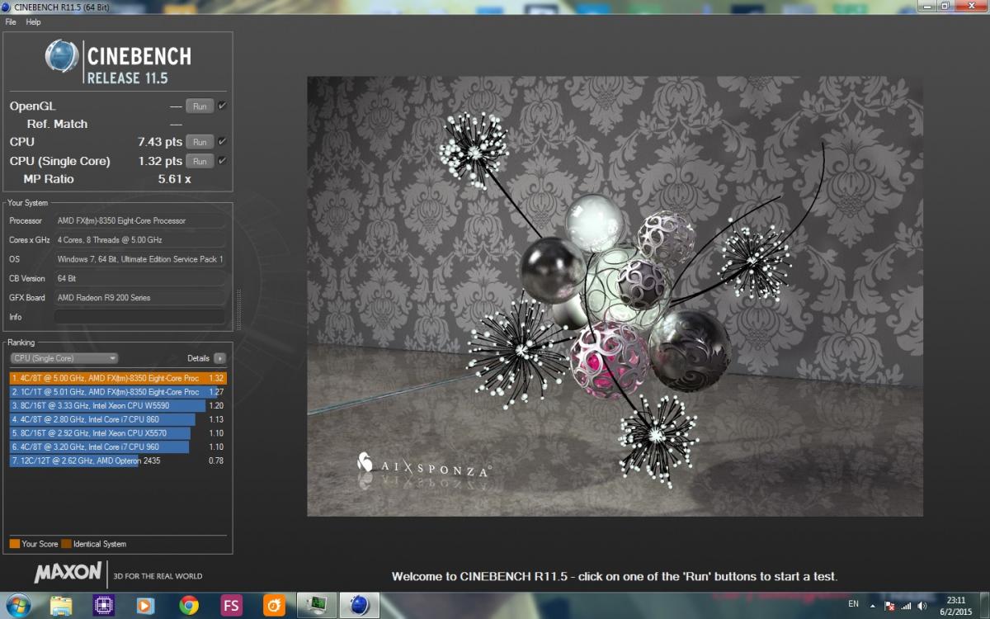Click the Show Desktop strip
Image resolution: width=990 pixels, height=619 pixels.
coord(983,605)
